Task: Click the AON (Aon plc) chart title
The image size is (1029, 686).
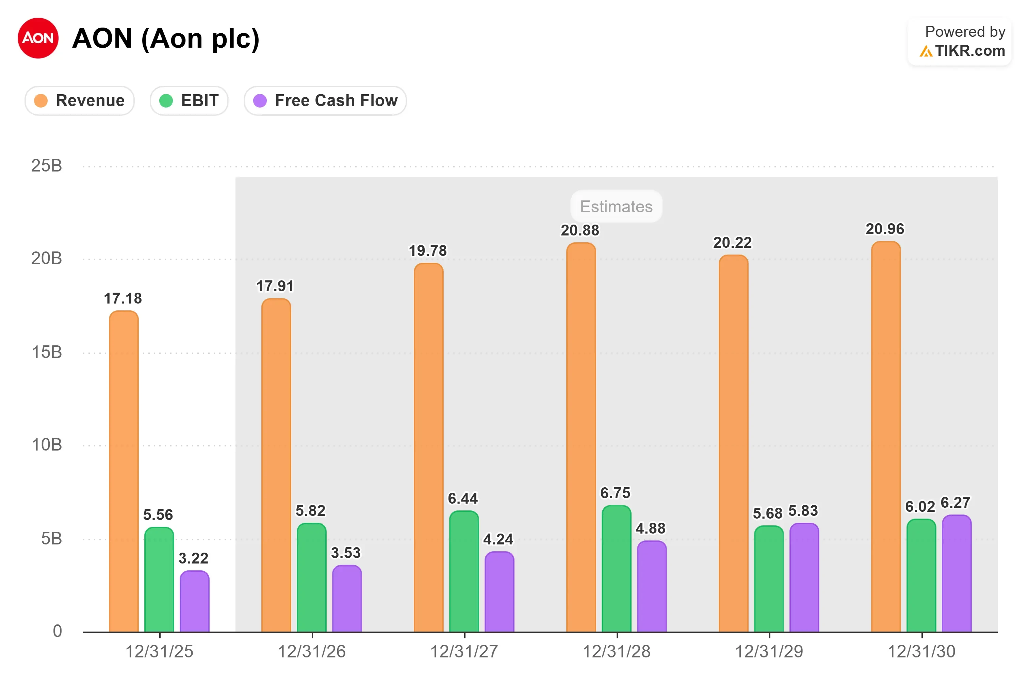Action: tap(166, 38)
